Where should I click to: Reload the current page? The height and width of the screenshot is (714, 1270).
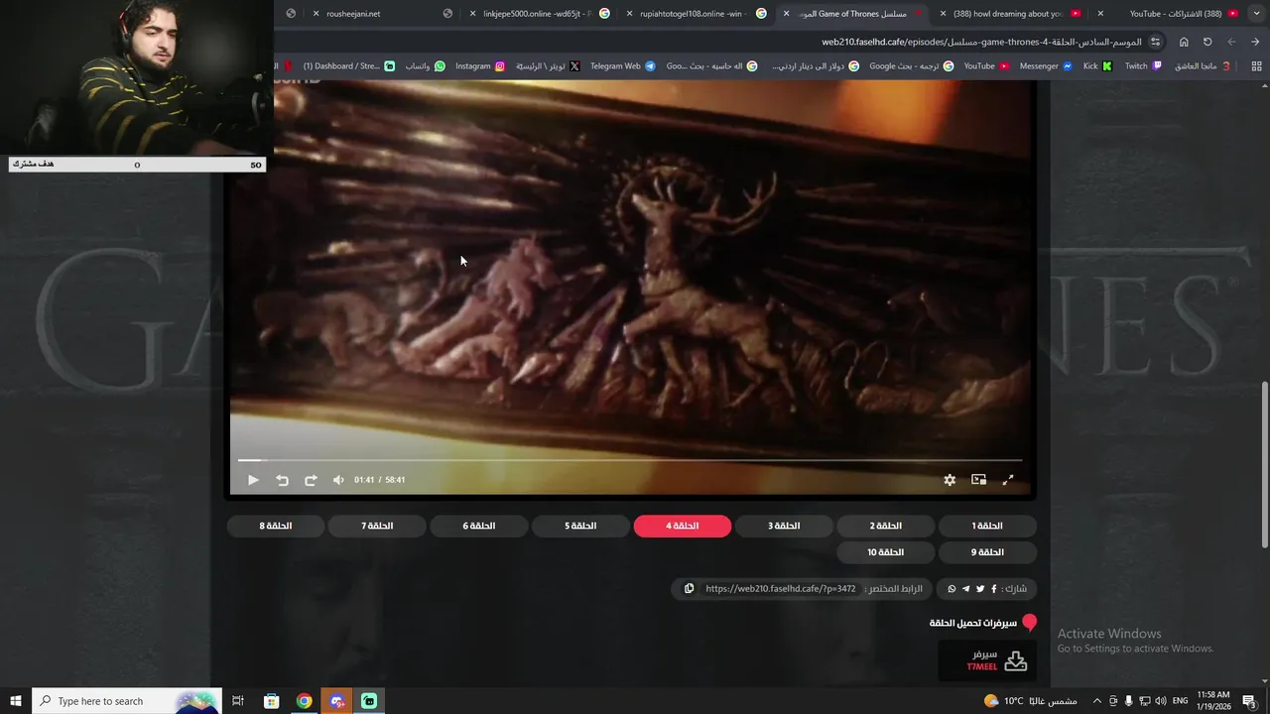(1207, 42)
